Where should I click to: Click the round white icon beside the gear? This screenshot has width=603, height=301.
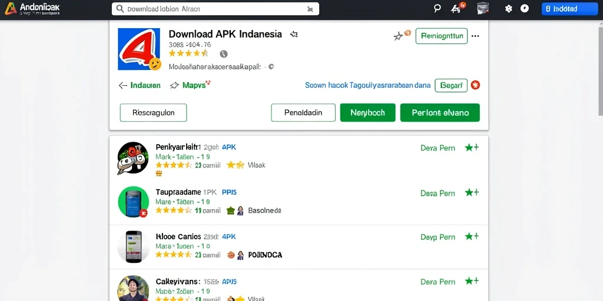click(525, 8)
